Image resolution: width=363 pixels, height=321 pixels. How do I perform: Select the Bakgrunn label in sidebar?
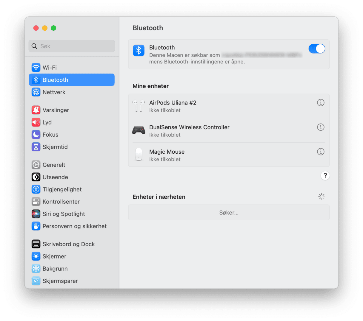click(55, 269)
